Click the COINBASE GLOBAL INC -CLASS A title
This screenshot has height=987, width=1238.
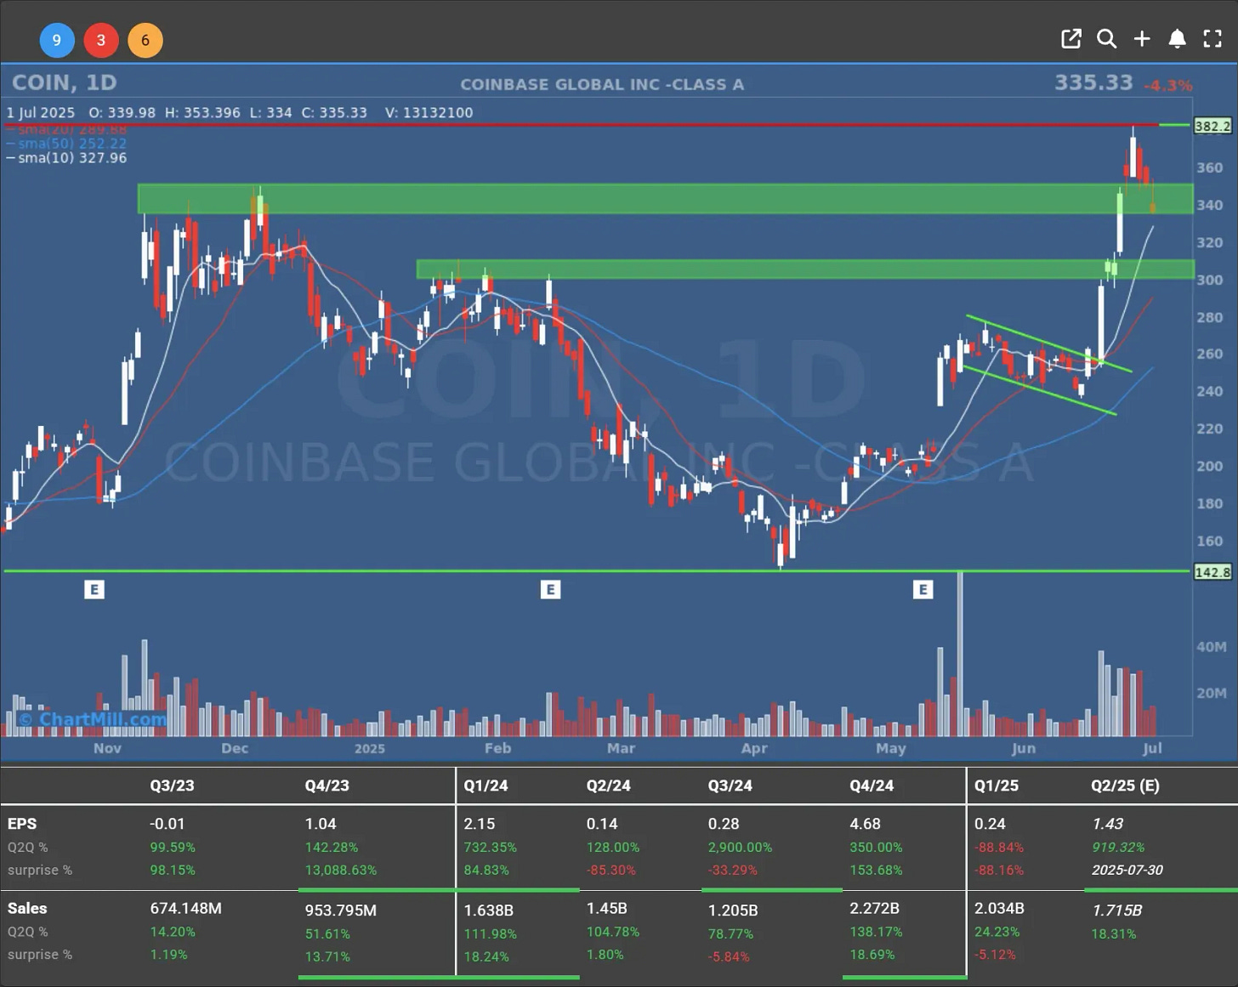[x=602, y=84]
